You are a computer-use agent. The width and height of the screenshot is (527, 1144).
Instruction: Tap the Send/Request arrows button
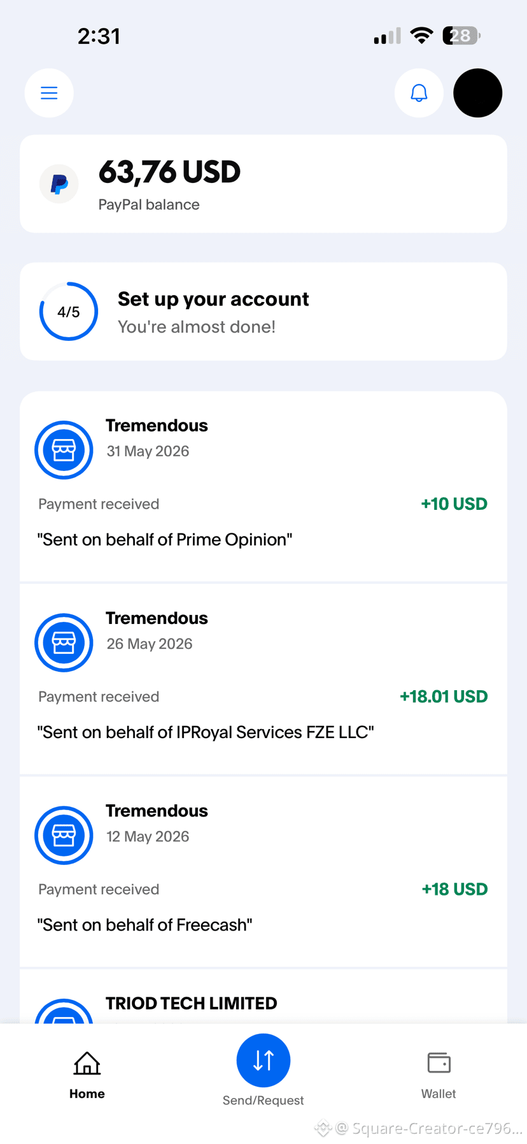point(263,1060)
